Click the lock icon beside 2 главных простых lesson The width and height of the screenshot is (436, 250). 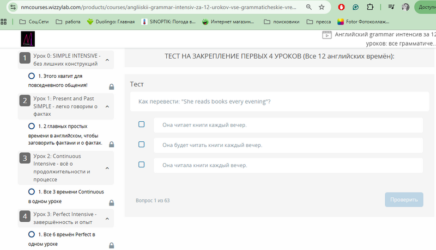tap(112, 145)
